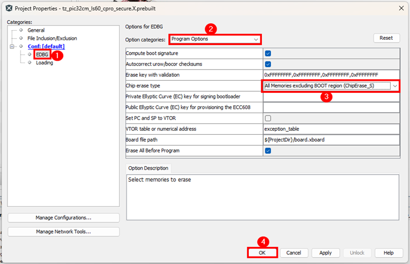
Task: Select the EDBG tree item
Action: [42, 55]
